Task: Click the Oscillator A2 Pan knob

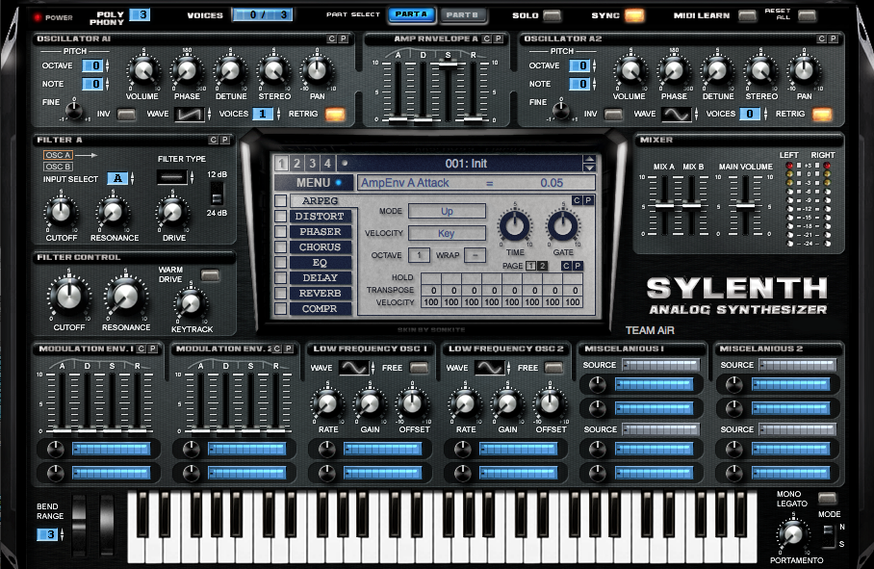Action: coord(804,71)
